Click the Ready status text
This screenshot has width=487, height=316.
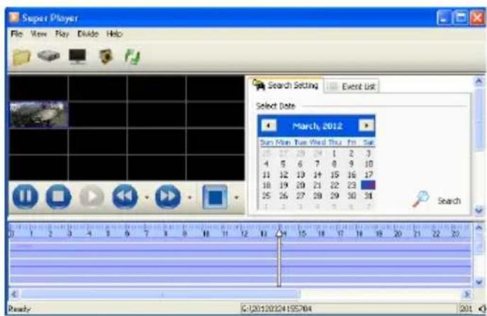click(19, 309)
